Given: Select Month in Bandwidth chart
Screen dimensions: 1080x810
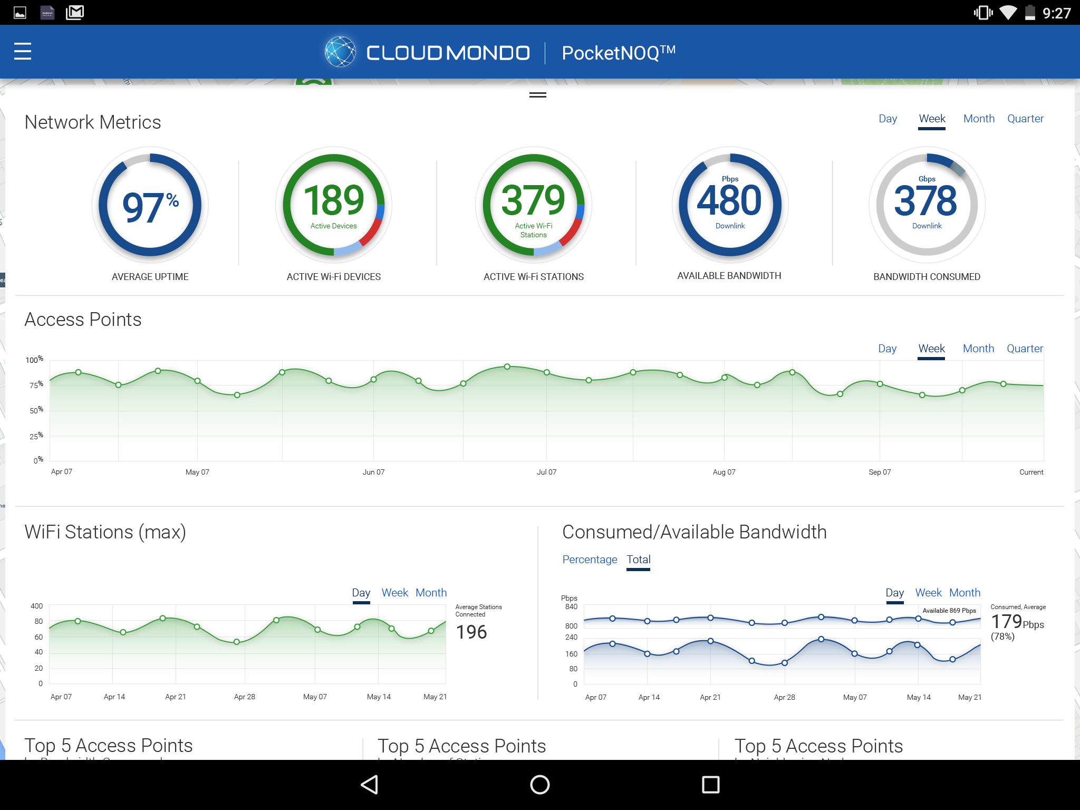Looking at the screenshot, I should 965,593.
